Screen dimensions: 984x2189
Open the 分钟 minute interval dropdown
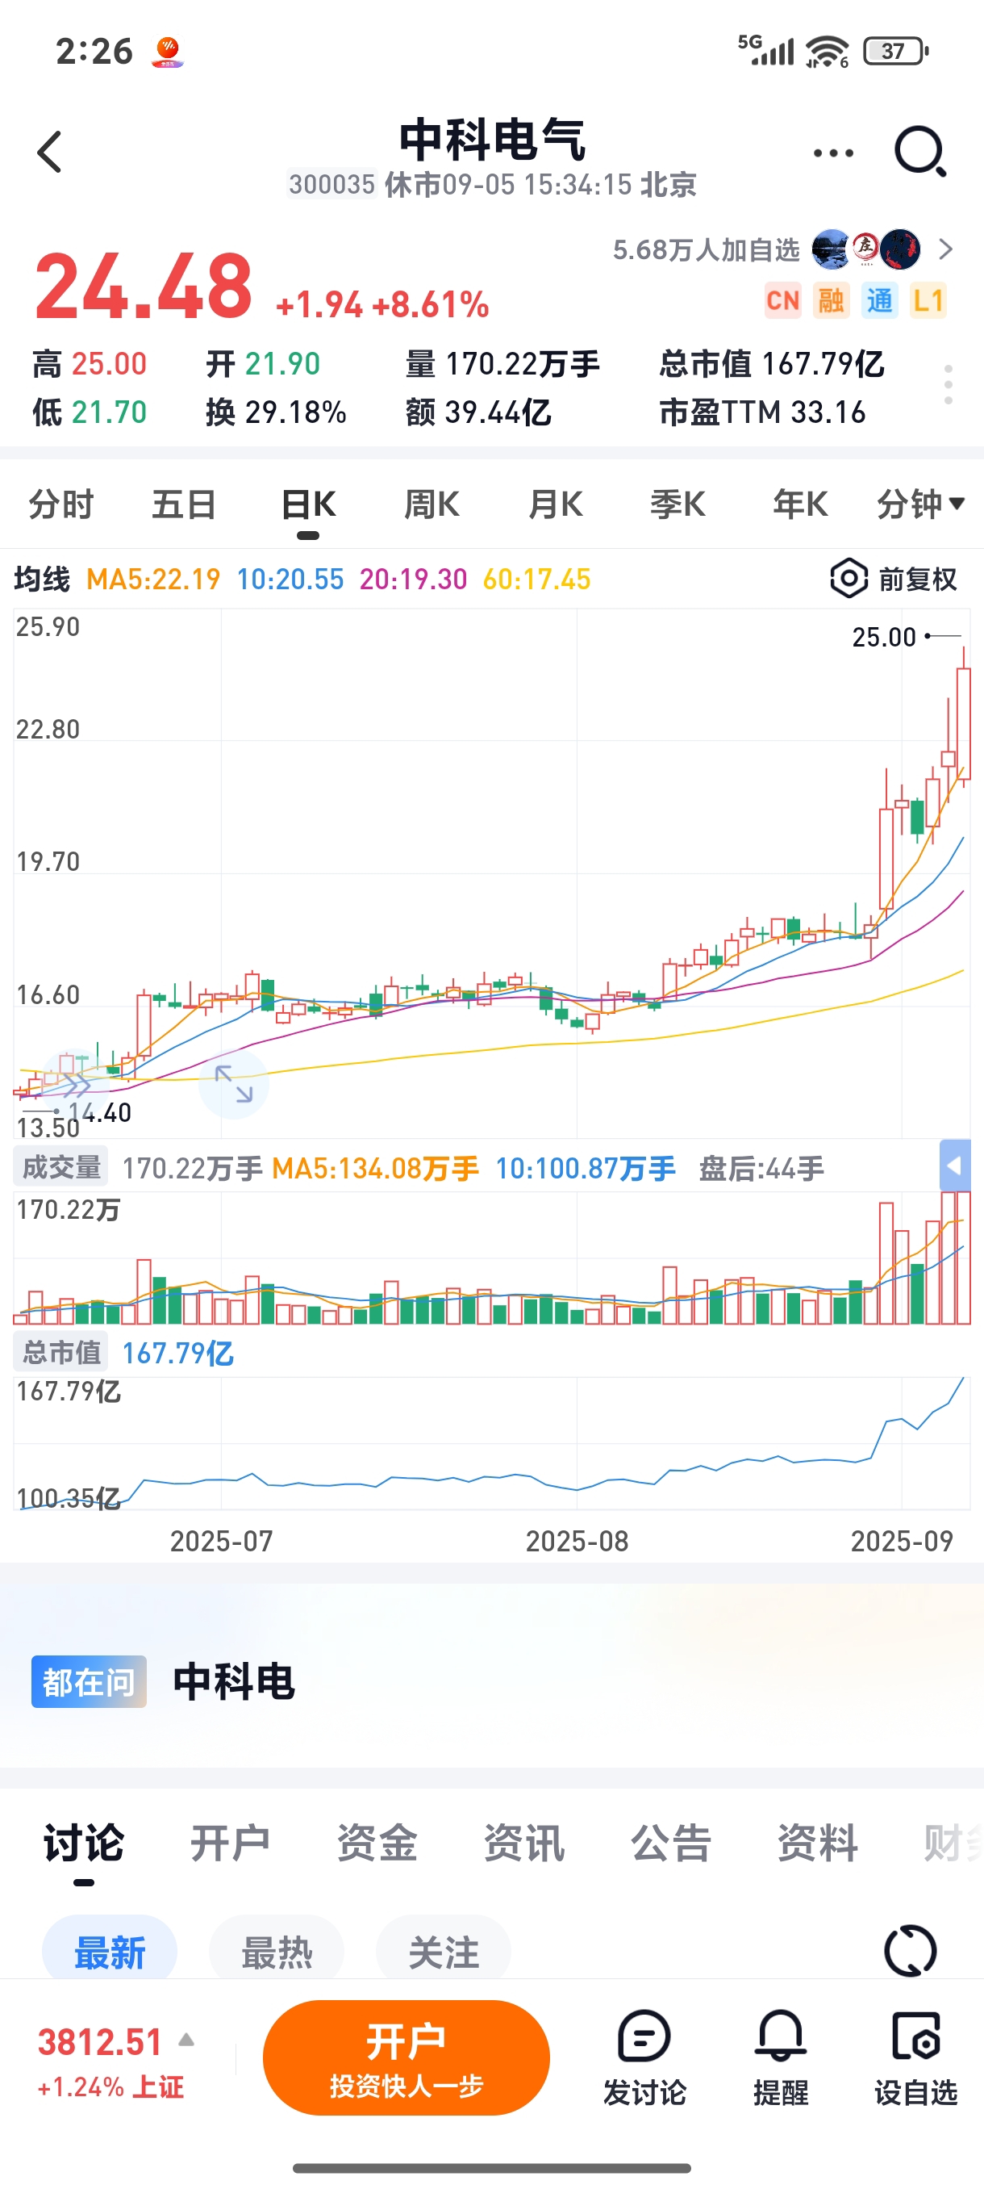(x=920, y=504)
